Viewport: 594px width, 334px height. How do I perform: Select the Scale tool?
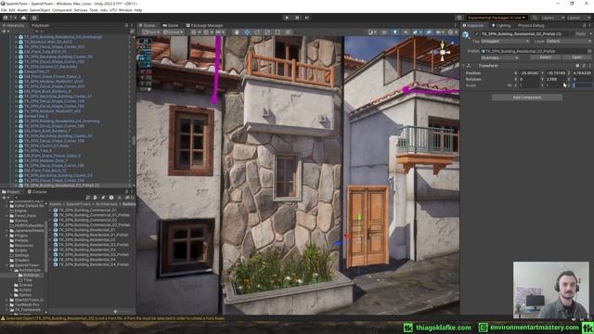point(267,32)
